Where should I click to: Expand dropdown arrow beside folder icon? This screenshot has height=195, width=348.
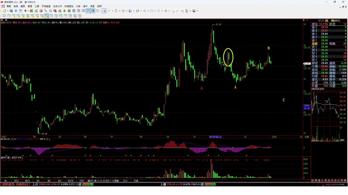click(x=8, y=11)
